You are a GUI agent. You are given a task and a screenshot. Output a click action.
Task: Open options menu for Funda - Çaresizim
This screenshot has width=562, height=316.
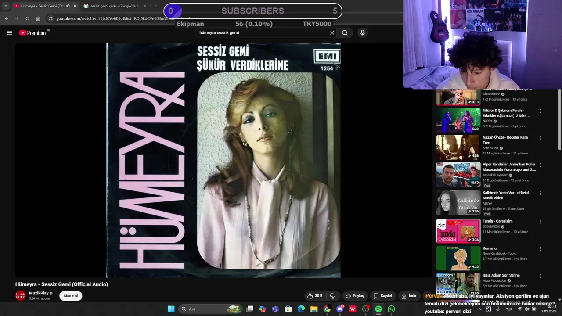(x=540, y=222)
